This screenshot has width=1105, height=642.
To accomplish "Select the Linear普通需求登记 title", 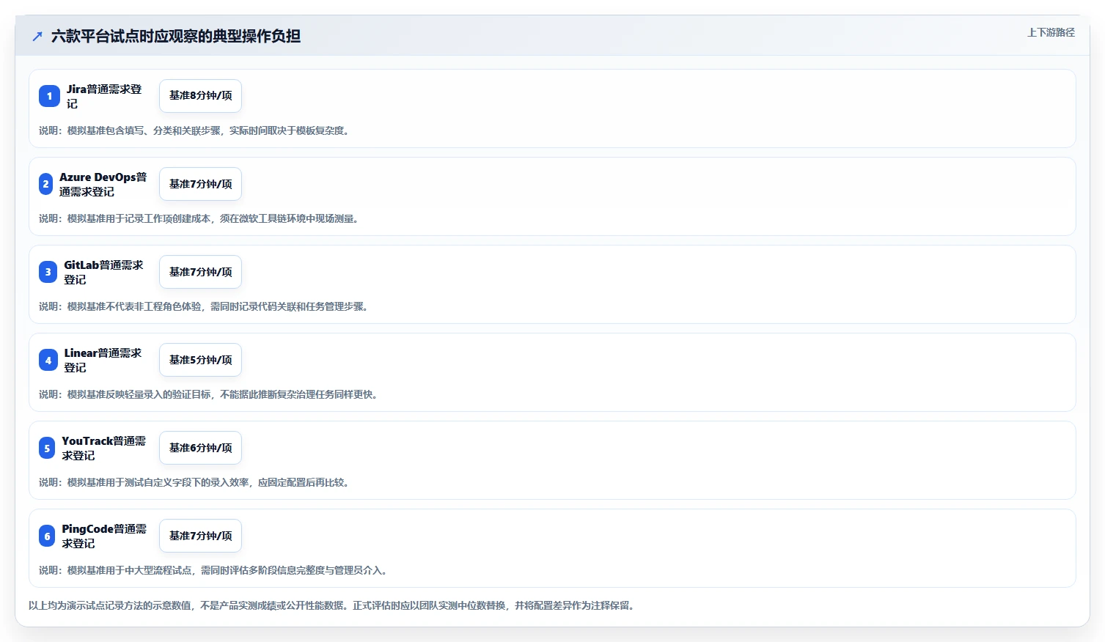I will click(103, 360).
